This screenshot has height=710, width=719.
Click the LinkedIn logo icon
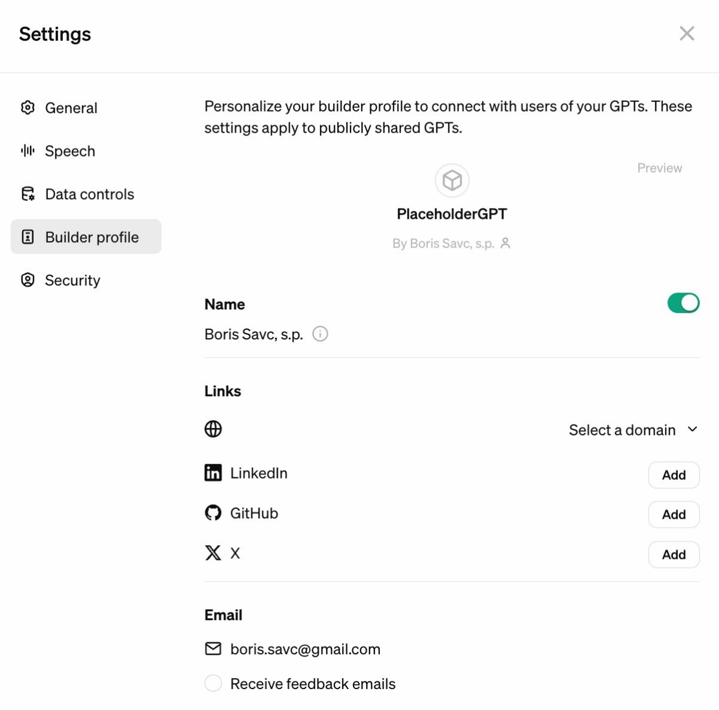pyautogui.click(x=213, y=473)
